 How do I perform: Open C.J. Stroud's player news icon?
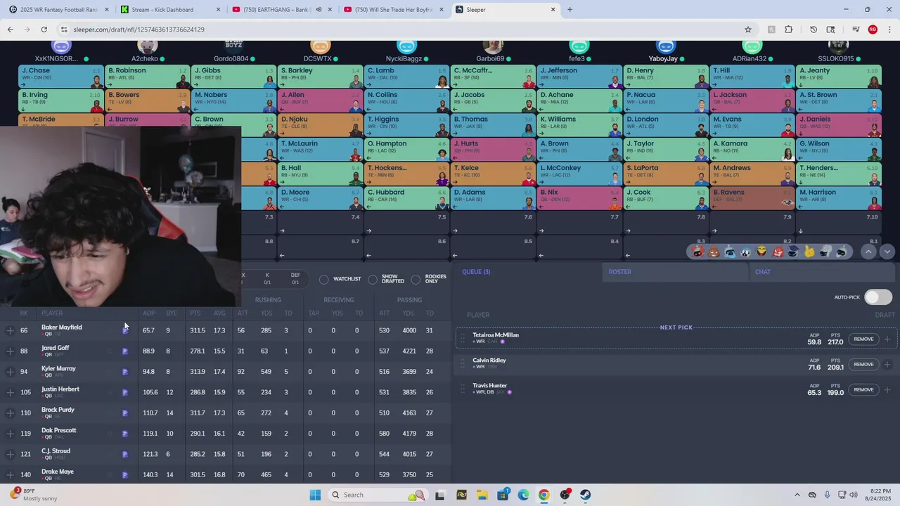[125, 455]
